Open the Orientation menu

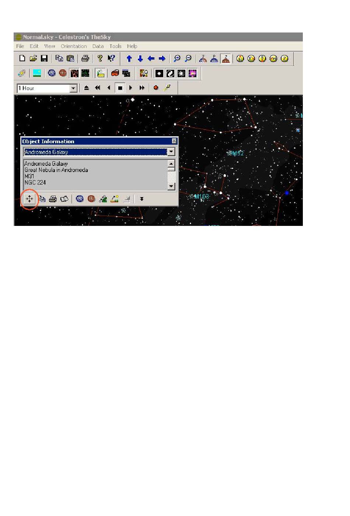click(74, 46)
